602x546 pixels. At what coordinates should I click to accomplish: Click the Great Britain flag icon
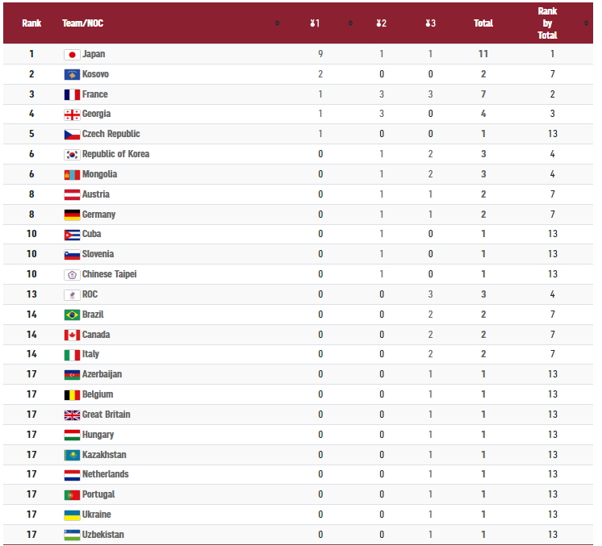click(72, 415)
